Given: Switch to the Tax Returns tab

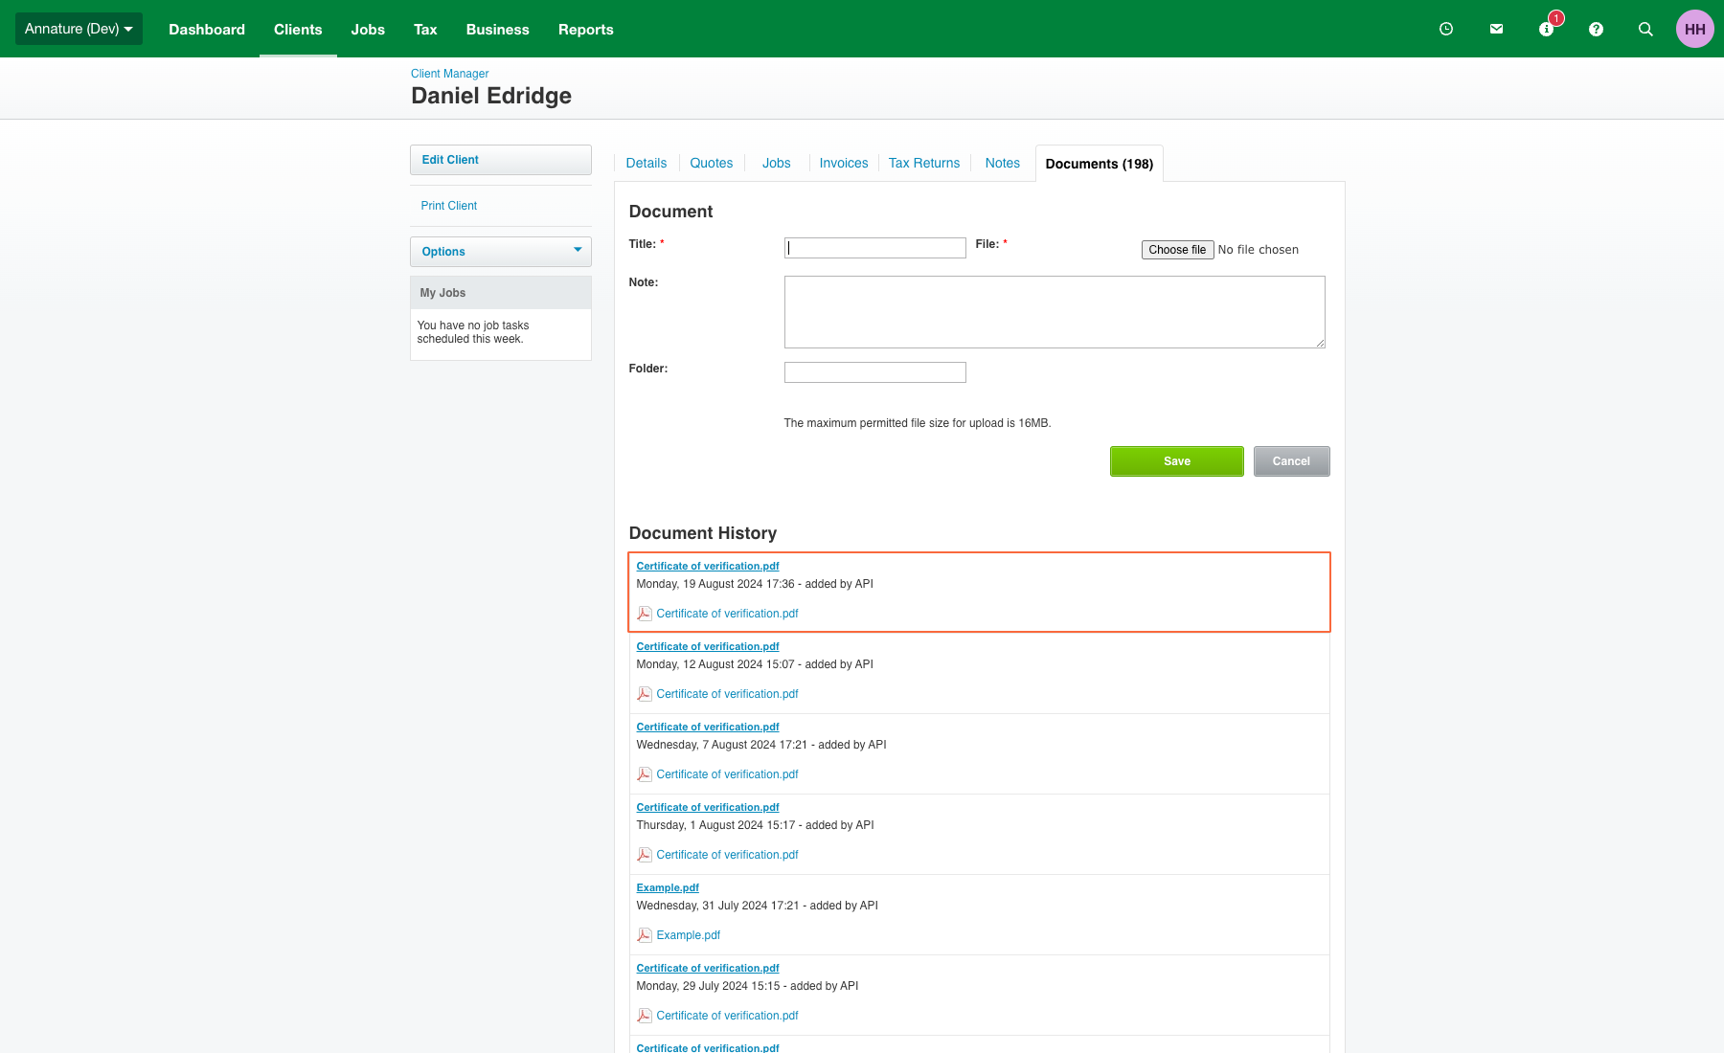Looking at the screenshot, I should (924, 163).
